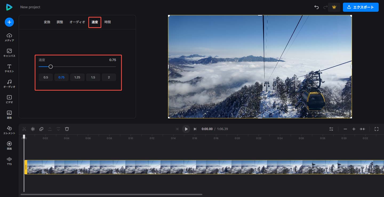Set speed preset to 2

tap(109, 77)
